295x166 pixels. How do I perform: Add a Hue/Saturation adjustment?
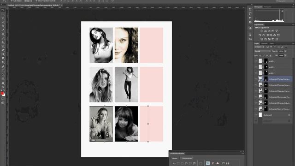point(260,35)
